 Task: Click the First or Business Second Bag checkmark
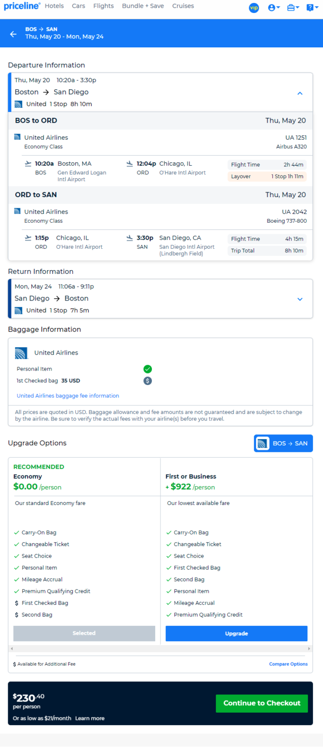(x=169, y=579)
